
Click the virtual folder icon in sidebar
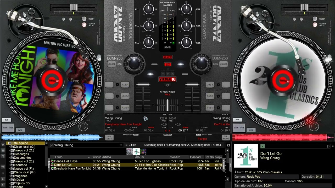(3, 150)
